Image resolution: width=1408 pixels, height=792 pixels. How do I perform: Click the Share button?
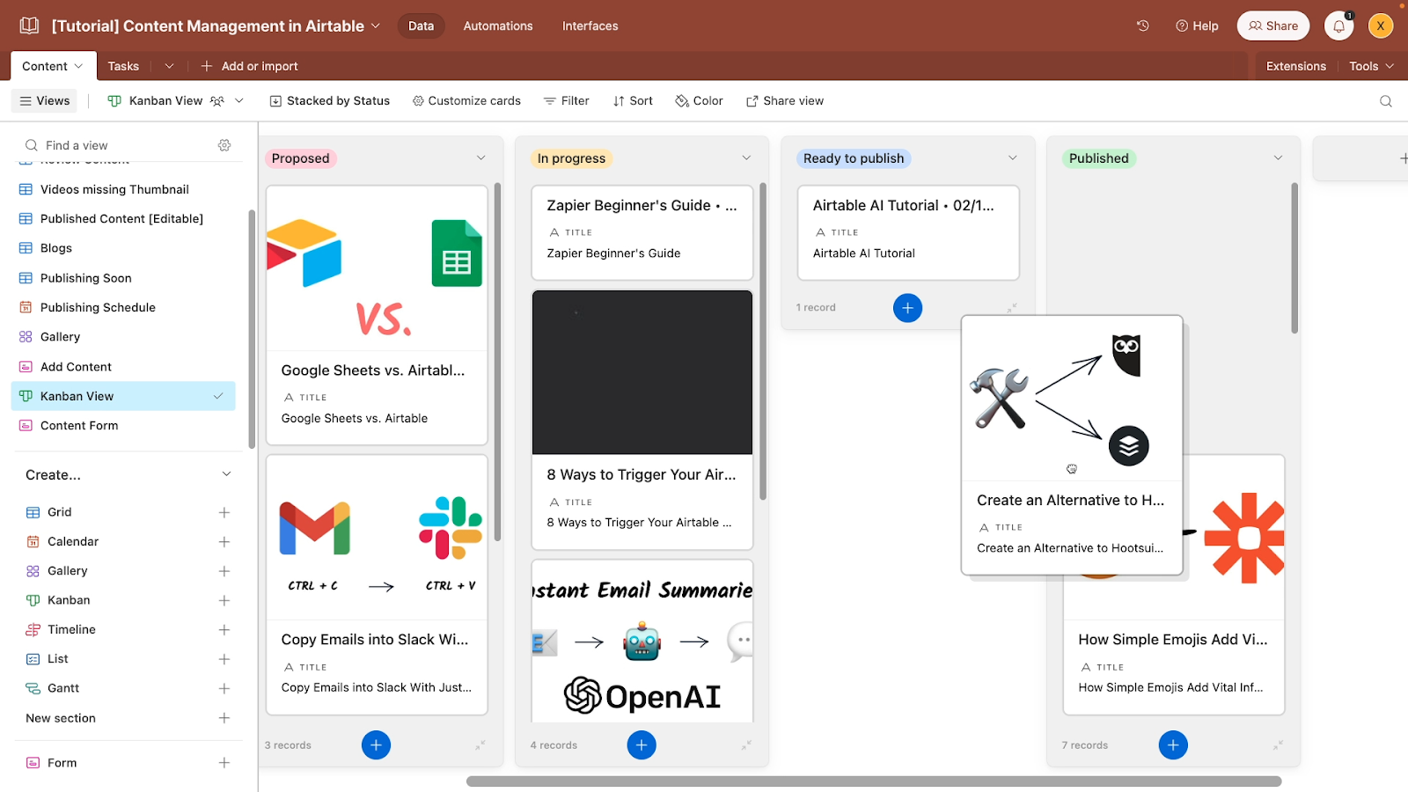(1273, 26)
